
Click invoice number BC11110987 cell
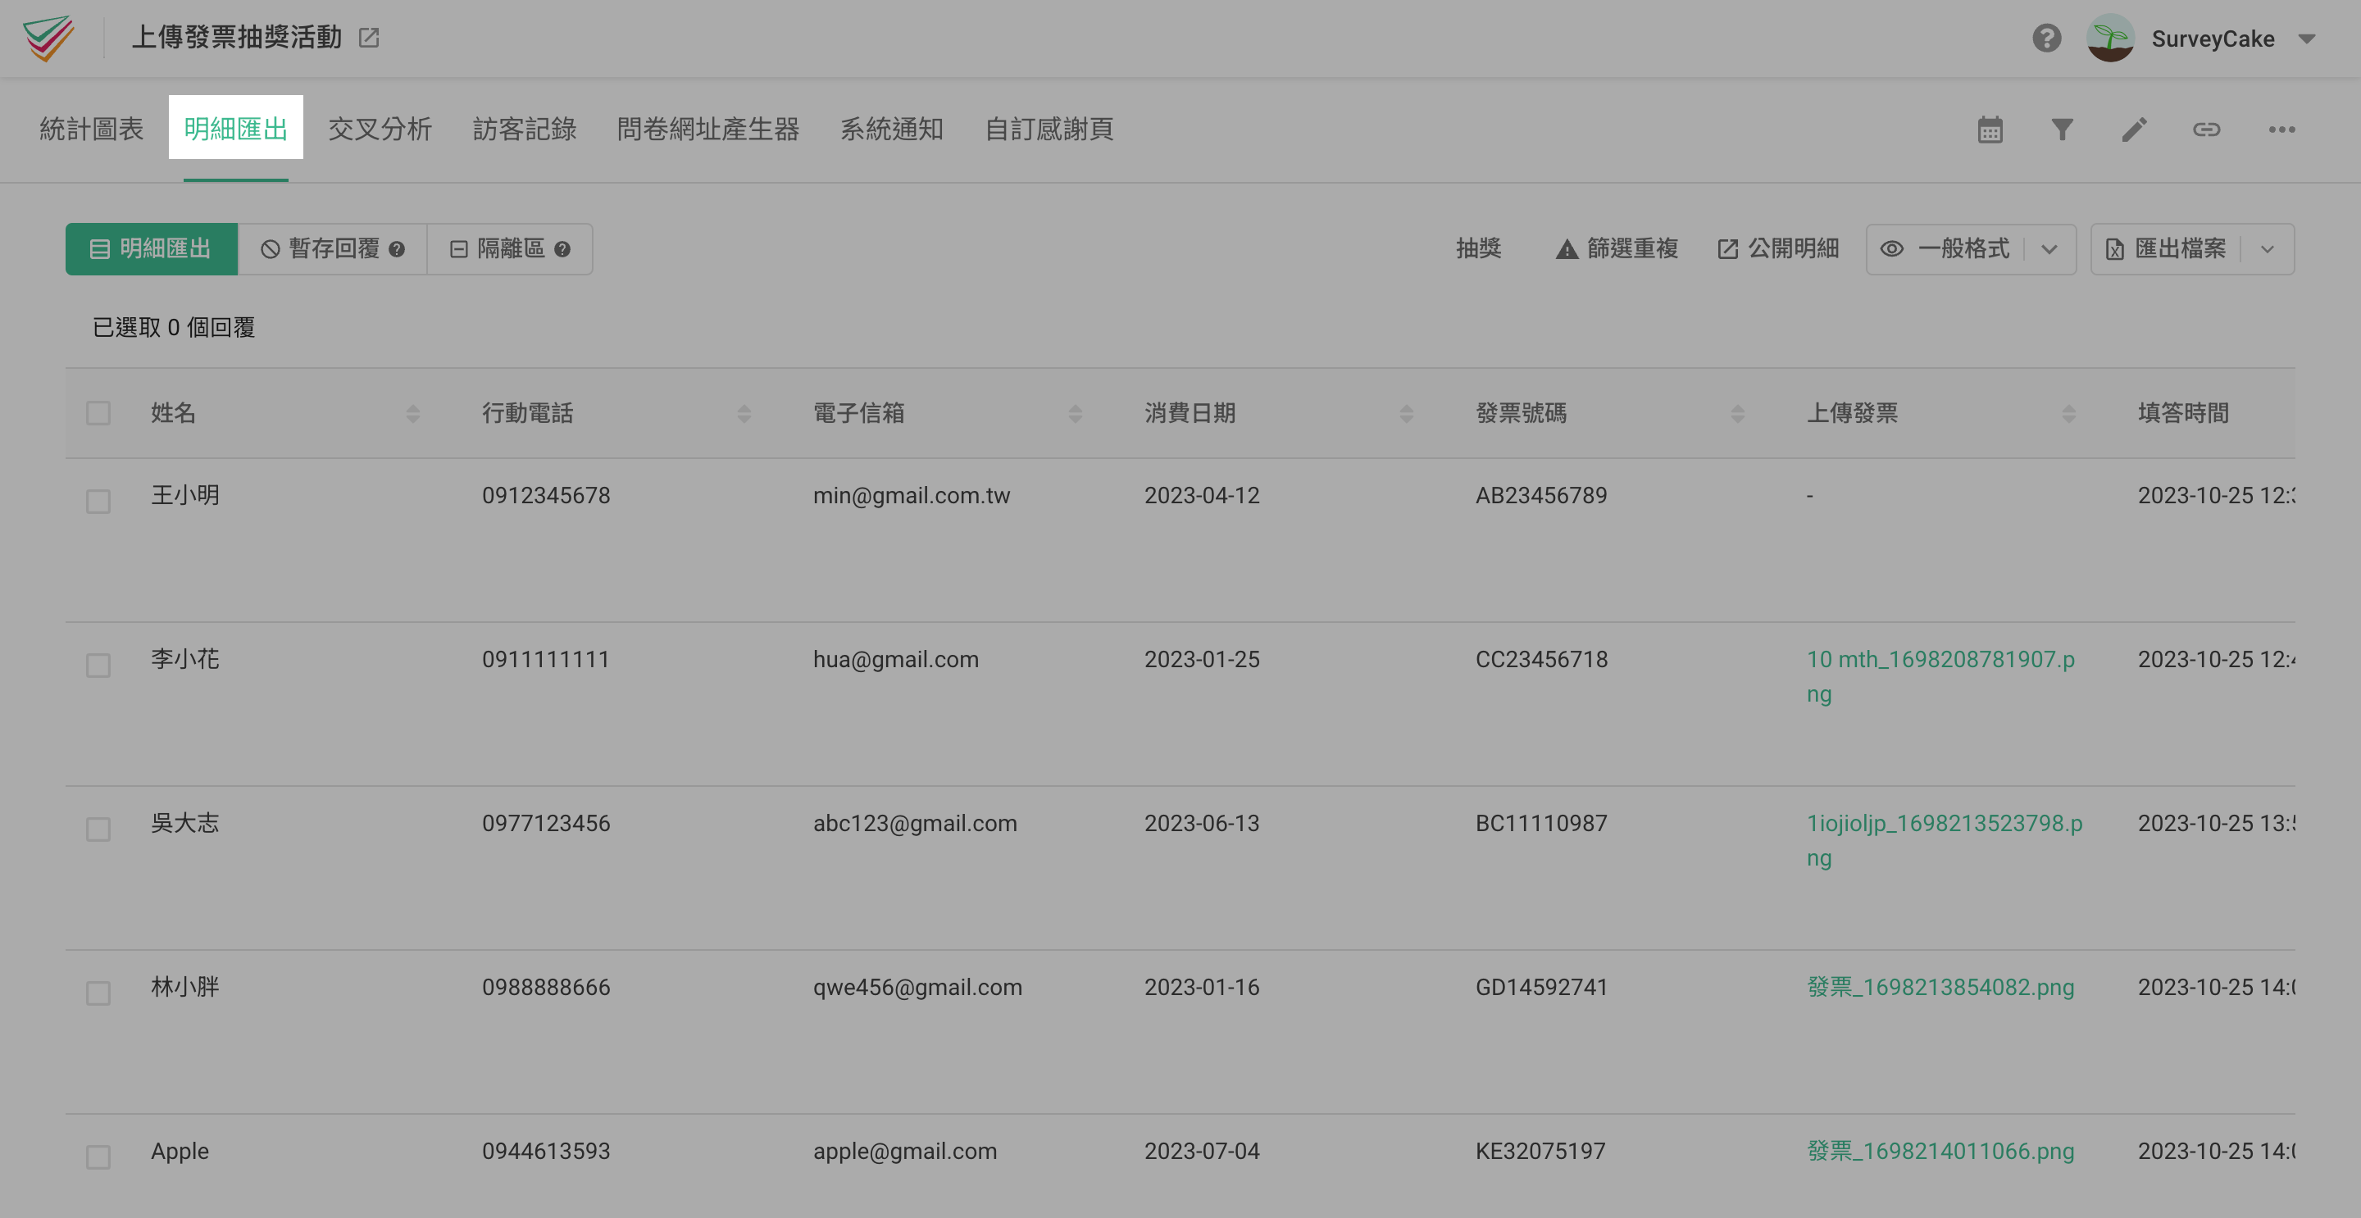(1541, 824)
